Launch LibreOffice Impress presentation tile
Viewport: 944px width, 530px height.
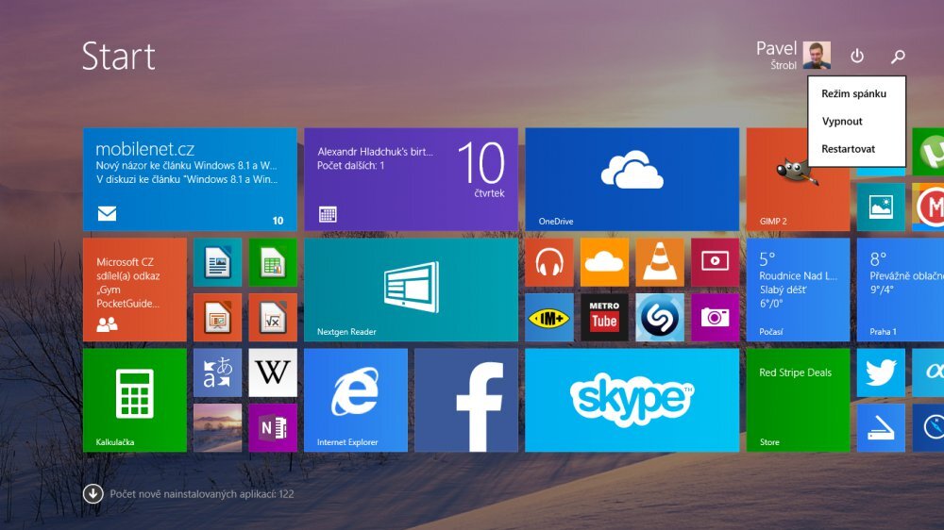click(217, 318)
